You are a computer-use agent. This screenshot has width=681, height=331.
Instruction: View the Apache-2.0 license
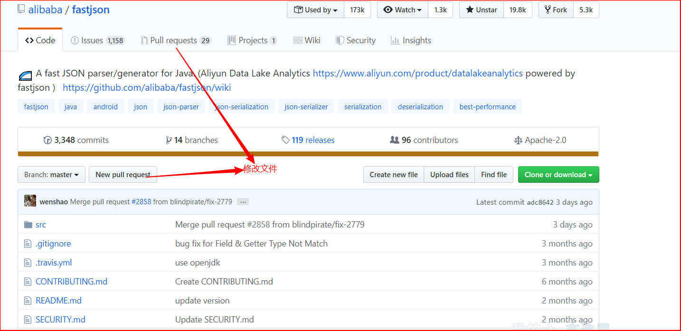[540, 140]
